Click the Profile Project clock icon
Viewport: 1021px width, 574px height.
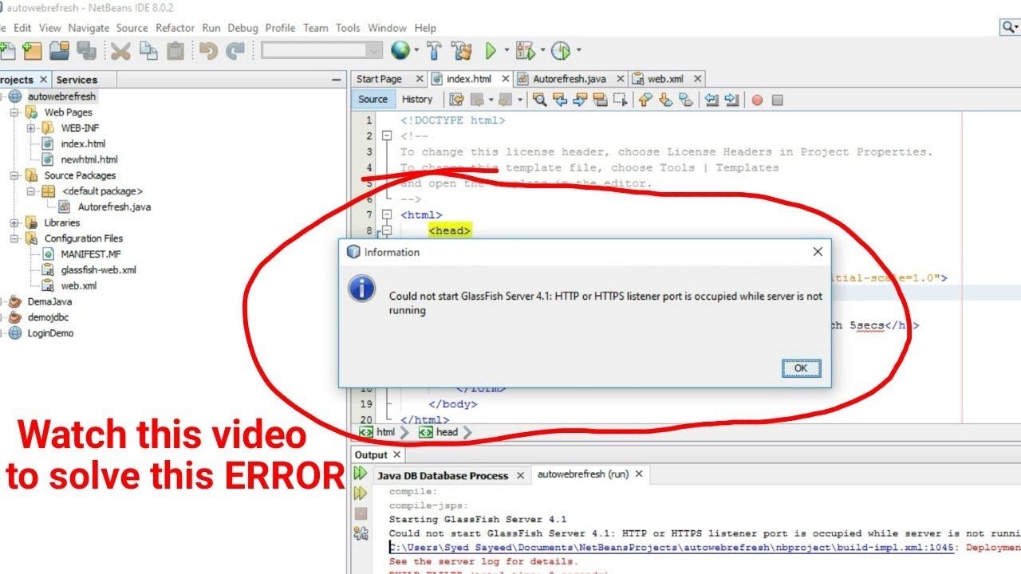tap(562, 51)
